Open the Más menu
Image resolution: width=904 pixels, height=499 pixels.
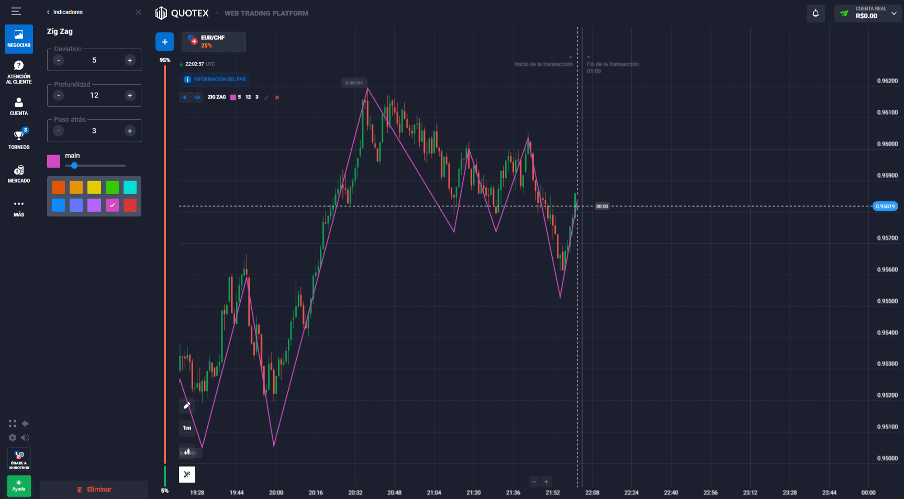click(19, 208)
